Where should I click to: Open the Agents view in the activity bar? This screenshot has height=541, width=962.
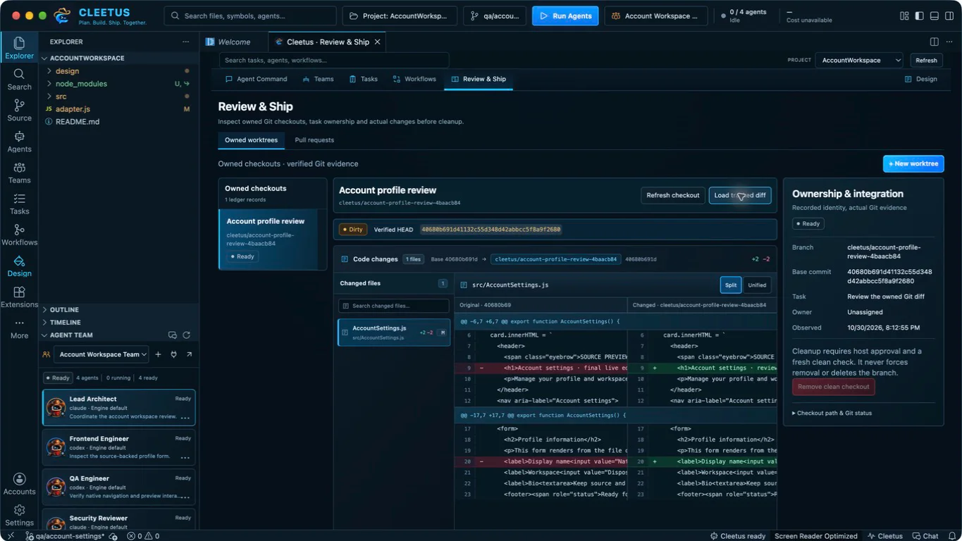pos(19,141)
